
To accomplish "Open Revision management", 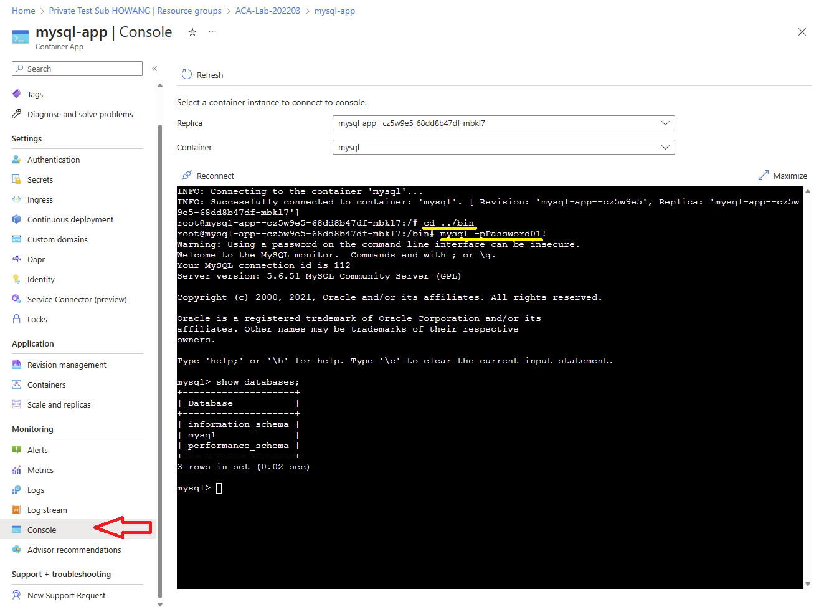I will 67,365.
